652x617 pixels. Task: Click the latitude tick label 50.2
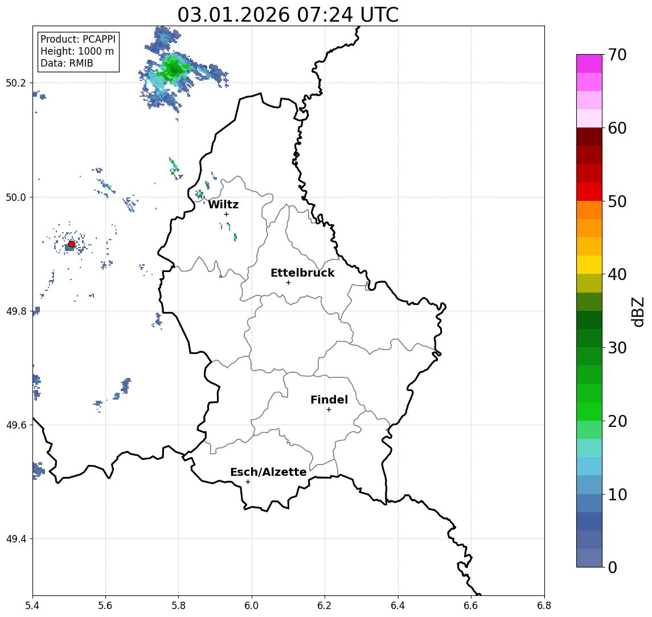[16, 83]
